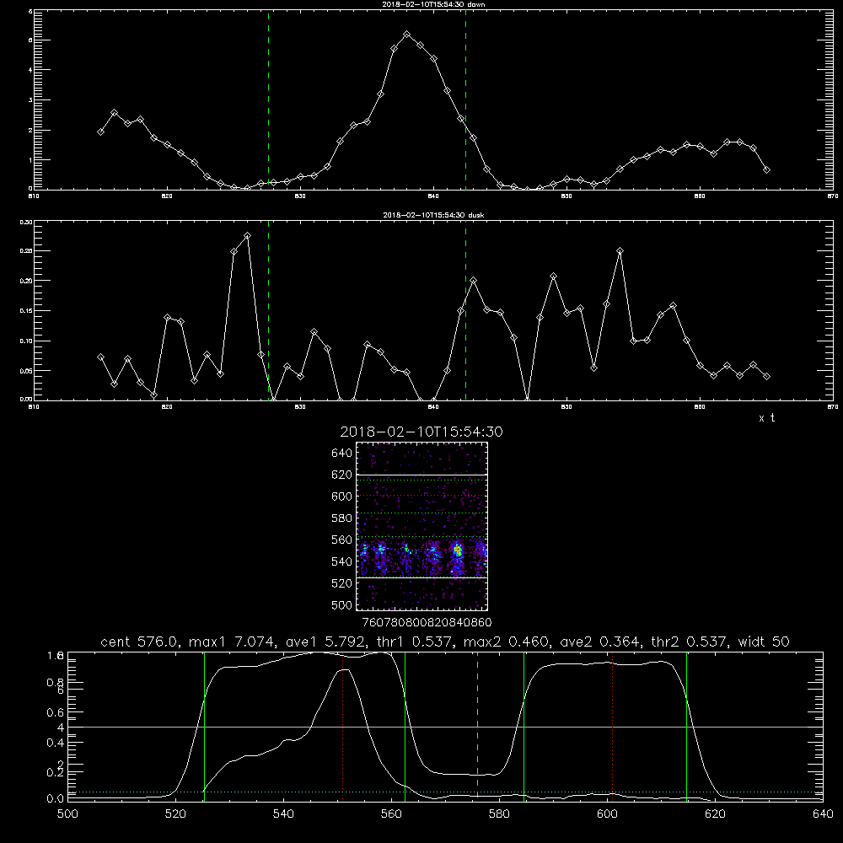843x843 pixels.
Task: Select the "thr2 0.537" readout text
Action: 691,642
